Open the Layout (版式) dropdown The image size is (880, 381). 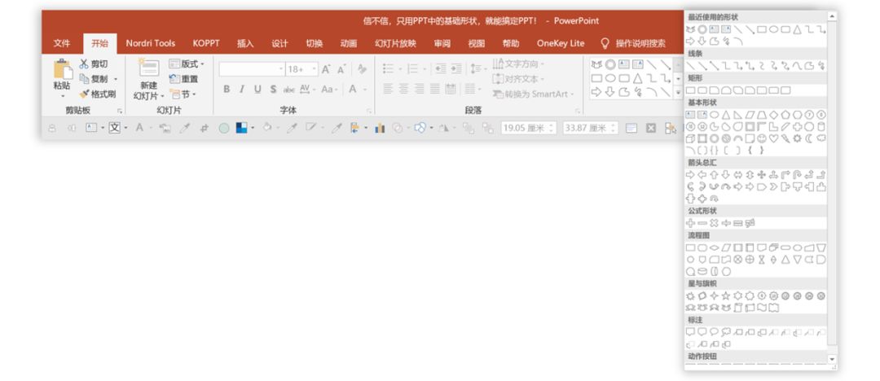pyautogui.click(x=187, y=64)
